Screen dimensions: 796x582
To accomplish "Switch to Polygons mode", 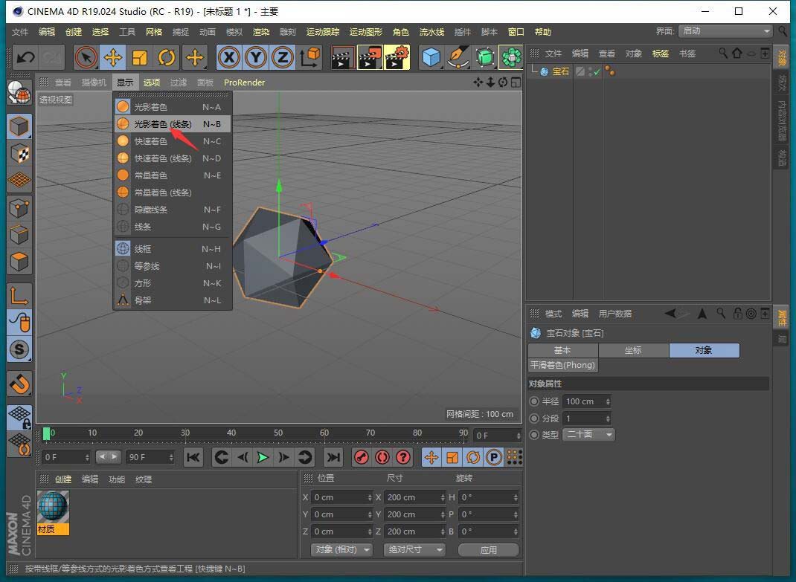I will click(19, 262).
